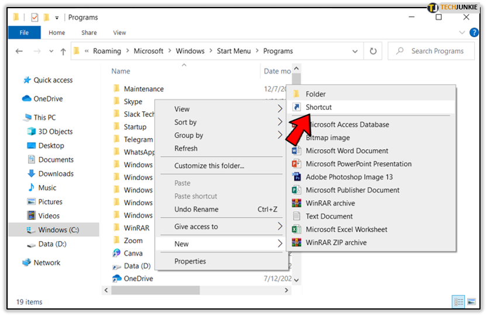487x316 pixels.
Task: Expand the address bar history dropdown
Action: click(355, 51)
